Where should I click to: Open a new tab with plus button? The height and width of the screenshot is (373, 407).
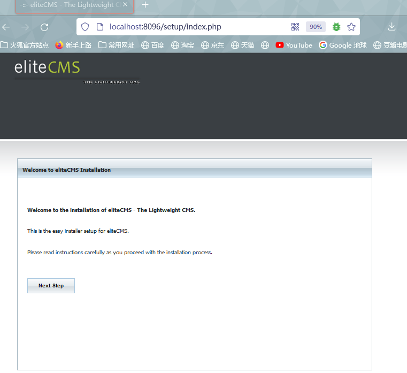pos(145,5)
